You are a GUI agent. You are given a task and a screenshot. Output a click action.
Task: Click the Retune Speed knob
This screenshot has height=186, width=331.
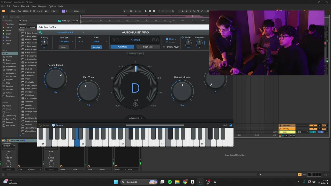click(x=55, y=79)
